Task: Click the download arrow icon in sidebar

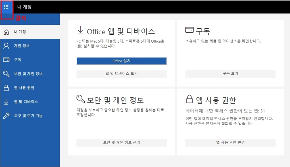Action: click(x=6, y=102)
